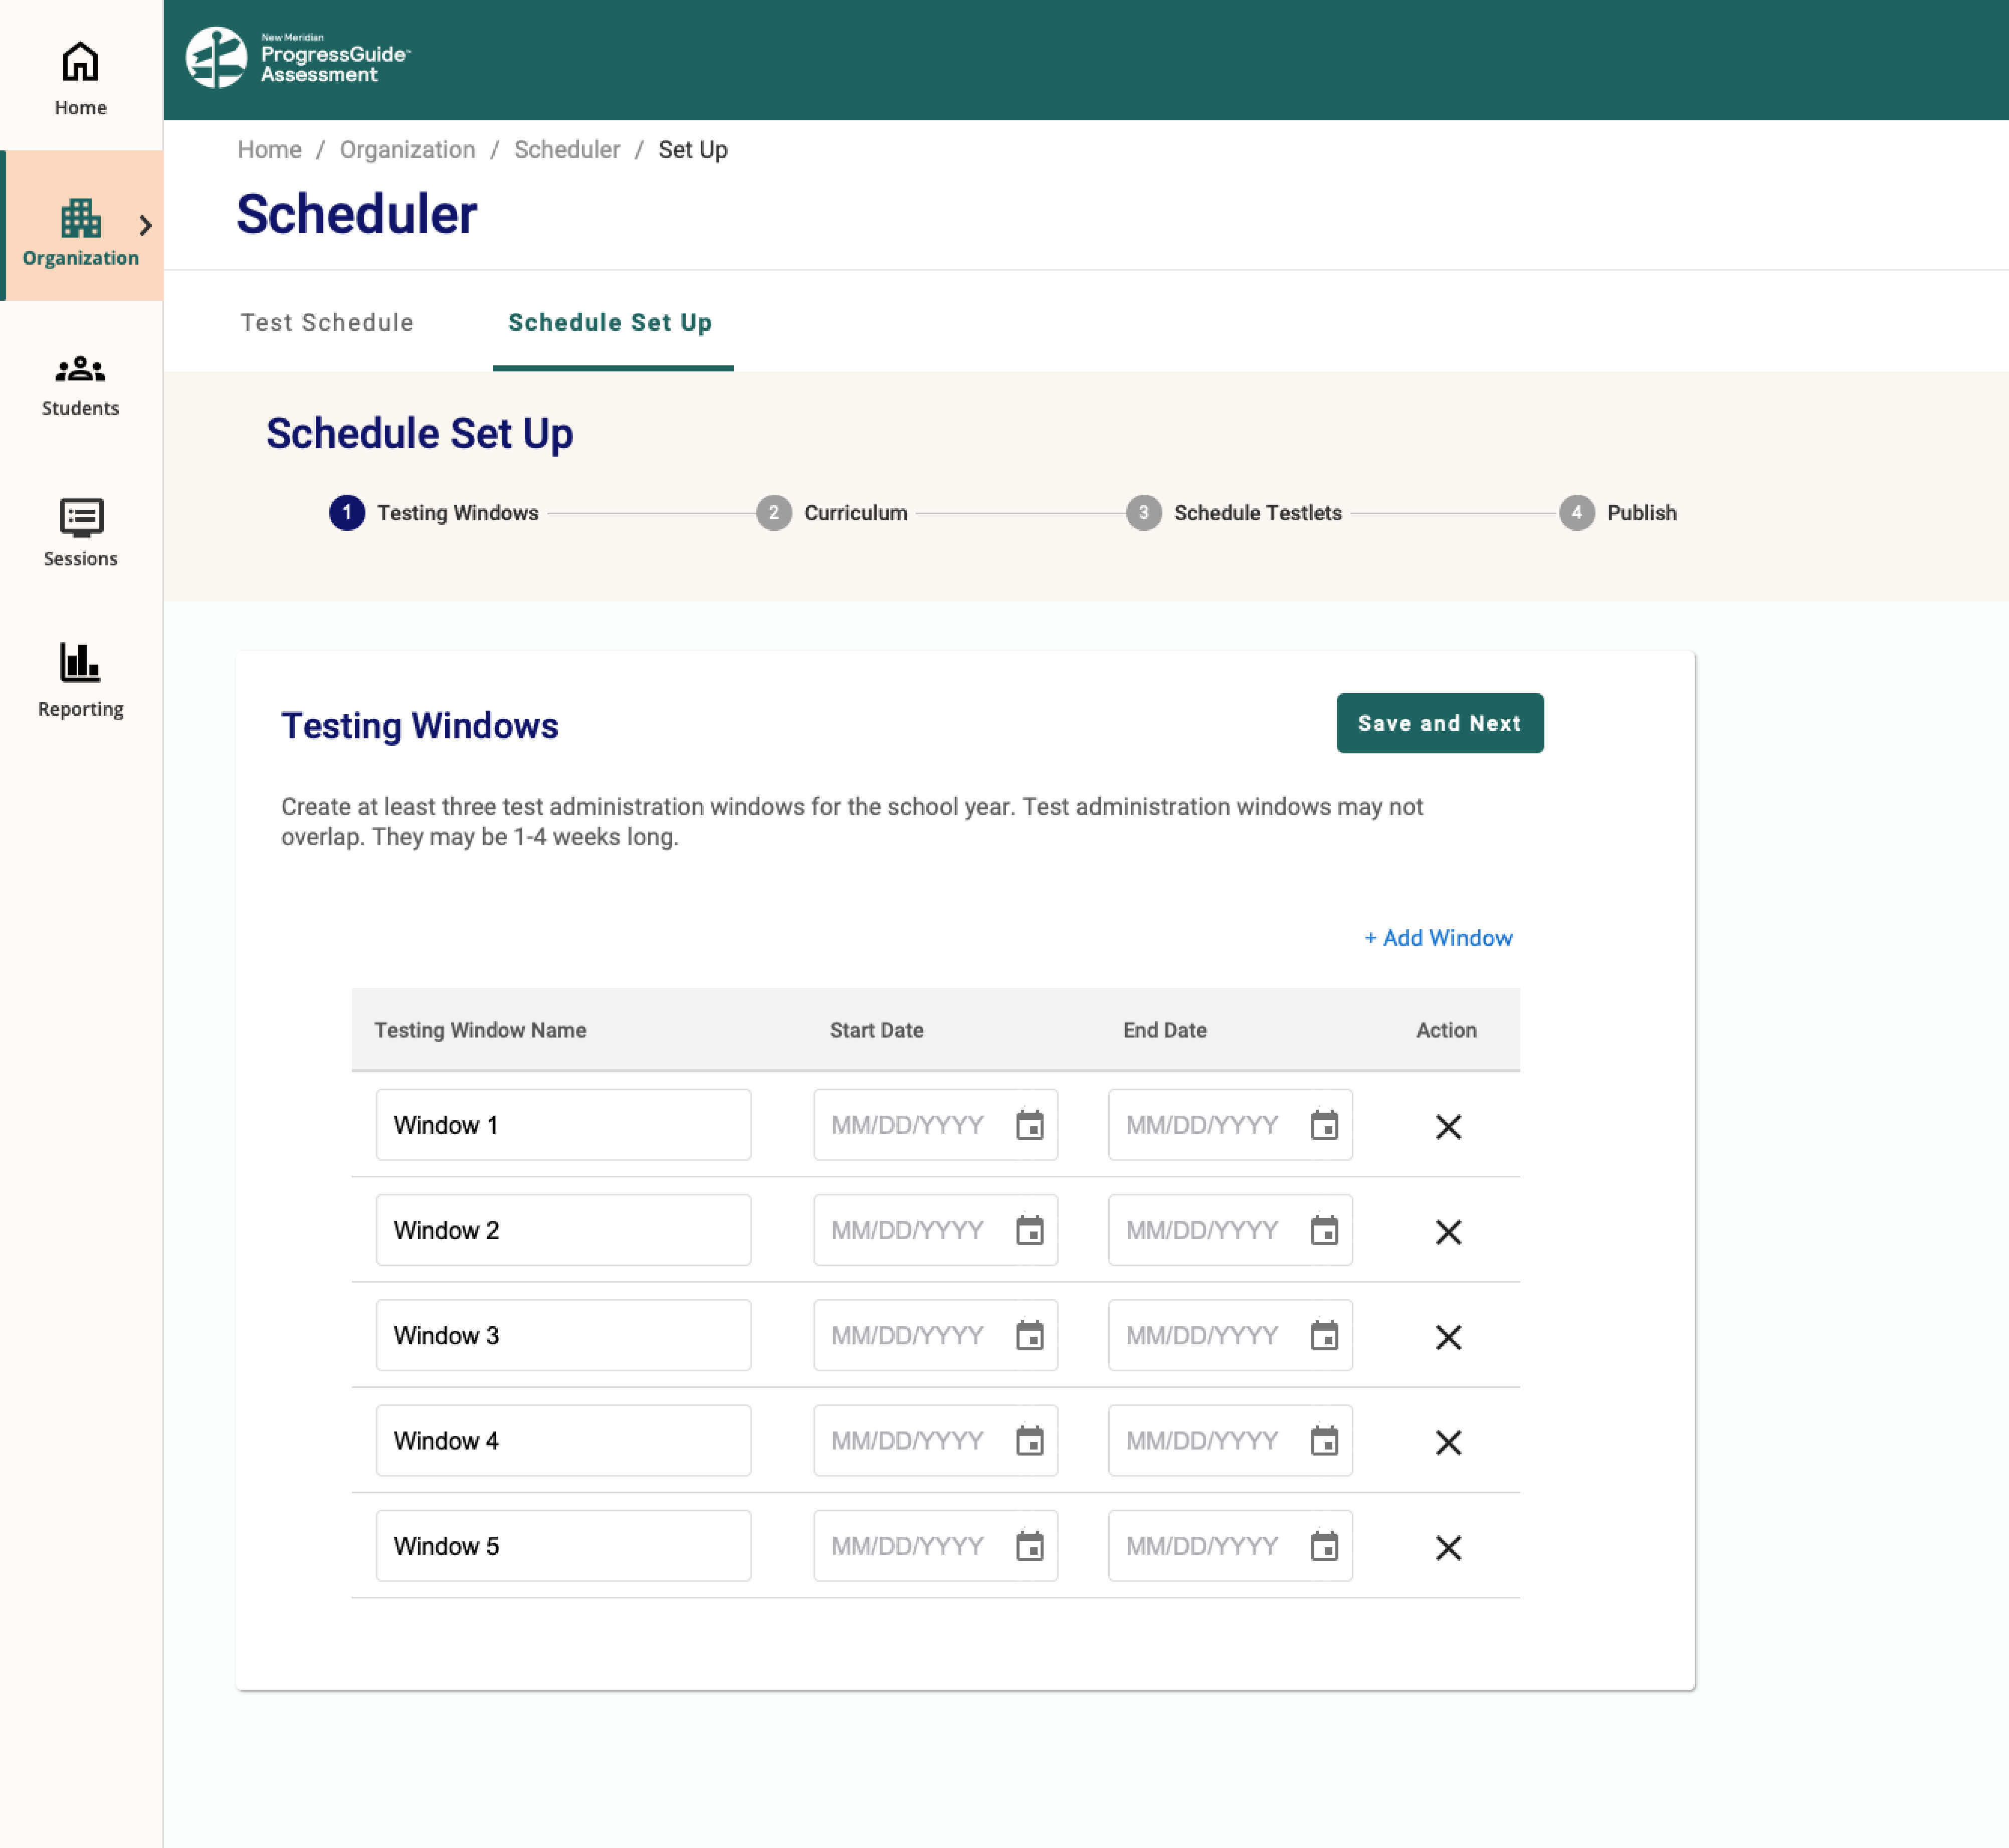Screen dimensions: 2009x1848
Task: Select the Schedule Set Up tab
Action: pos(610,322)
